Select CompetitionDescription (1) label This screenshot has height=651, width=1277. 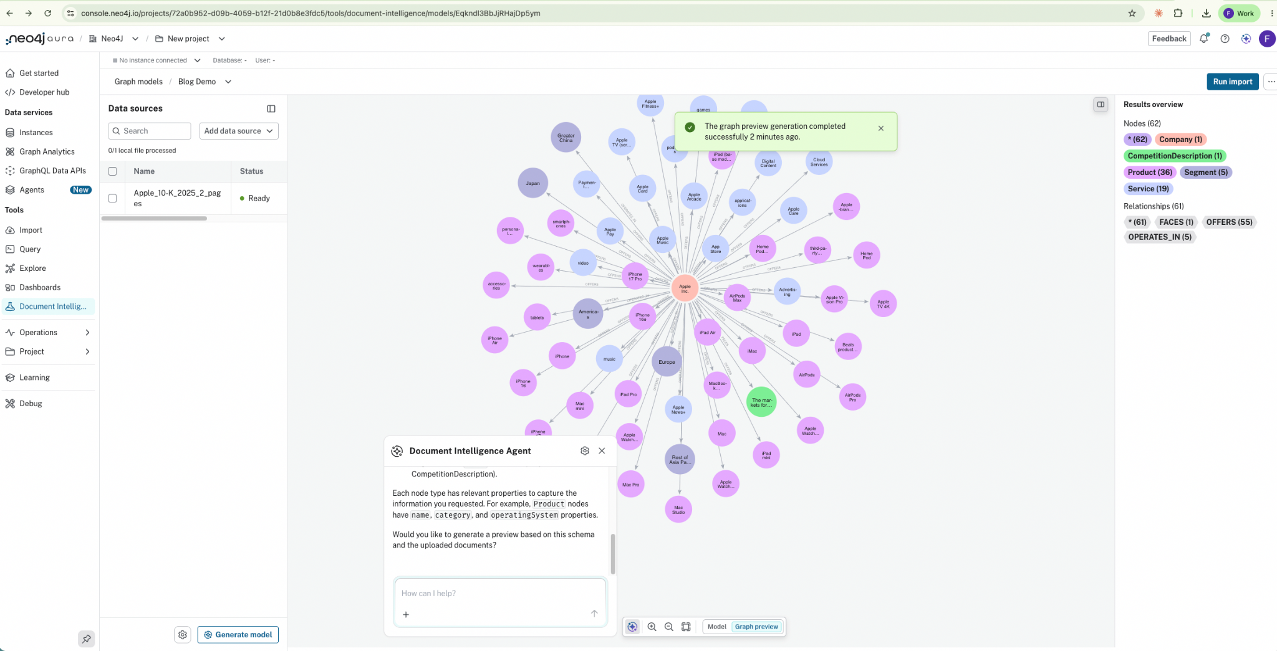click(1174, 156)
